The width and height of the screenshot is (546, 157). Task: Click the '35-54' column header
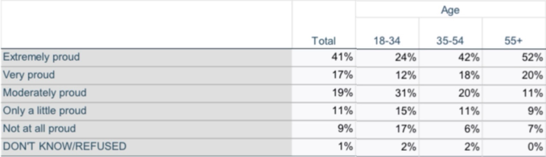pyautogui.click(x=450, y=41)
